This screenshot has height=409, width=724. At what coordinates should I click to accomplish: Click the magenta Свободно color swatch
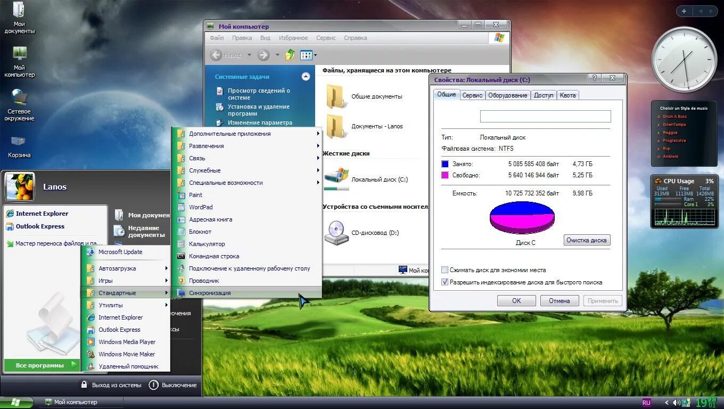click(445, 175)
